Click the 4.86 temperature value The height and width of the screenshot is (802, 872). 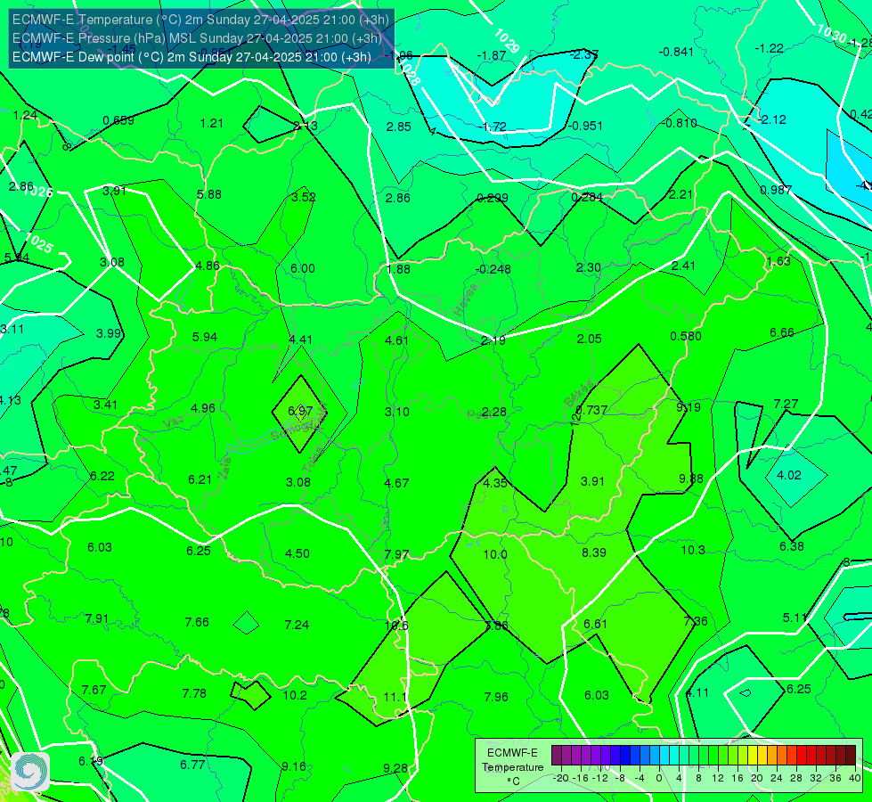[x=208, y=266]
